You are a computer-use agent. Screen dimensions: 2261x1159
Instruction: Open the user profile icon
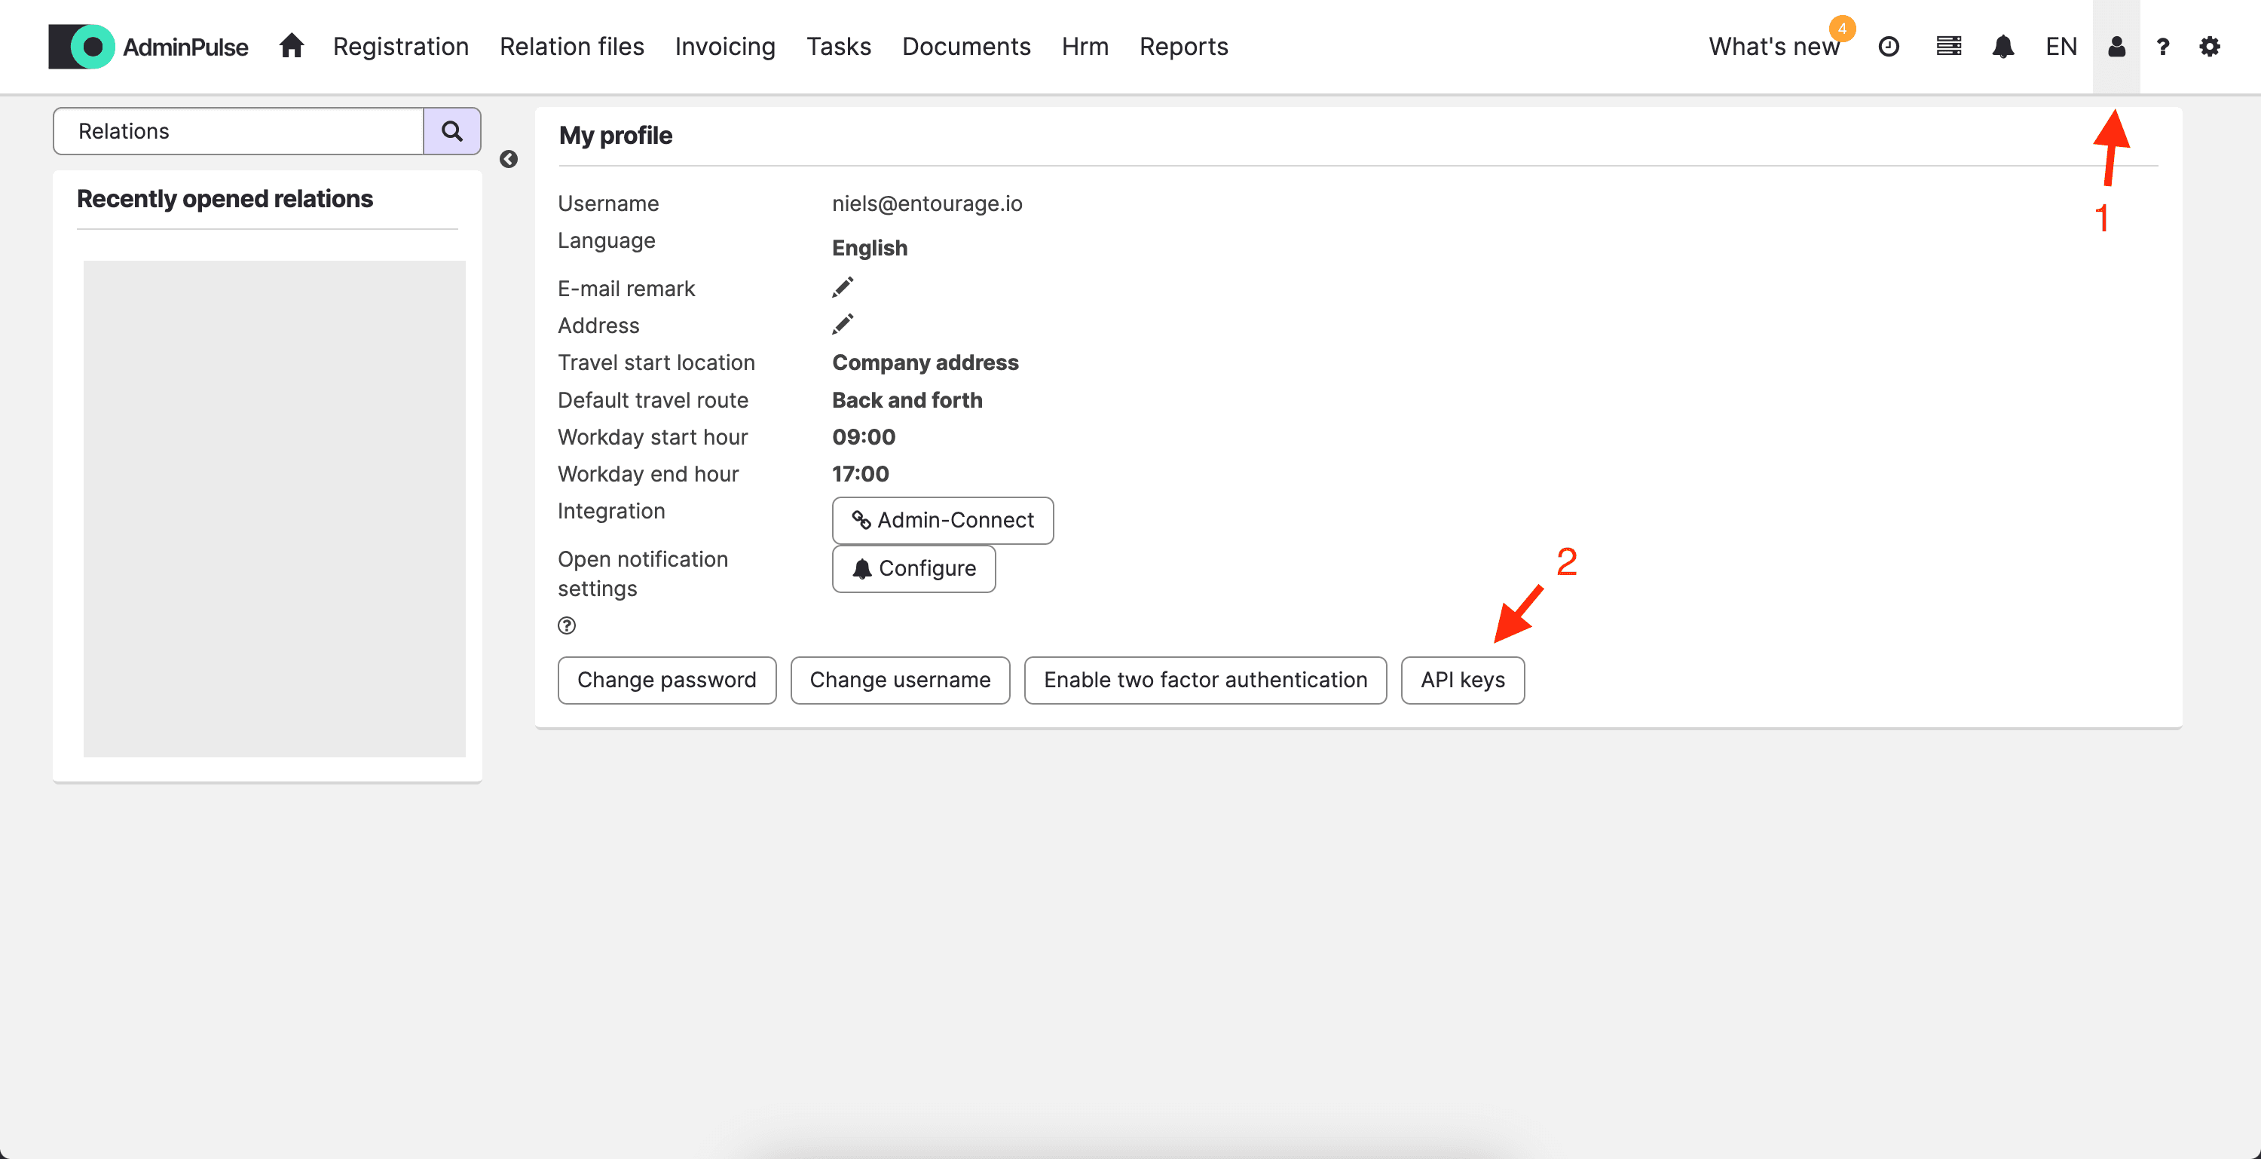[x=2116, y=47]
